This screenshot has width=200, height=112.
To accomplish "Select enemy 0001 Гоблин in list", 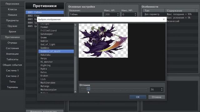I will 45,12.
